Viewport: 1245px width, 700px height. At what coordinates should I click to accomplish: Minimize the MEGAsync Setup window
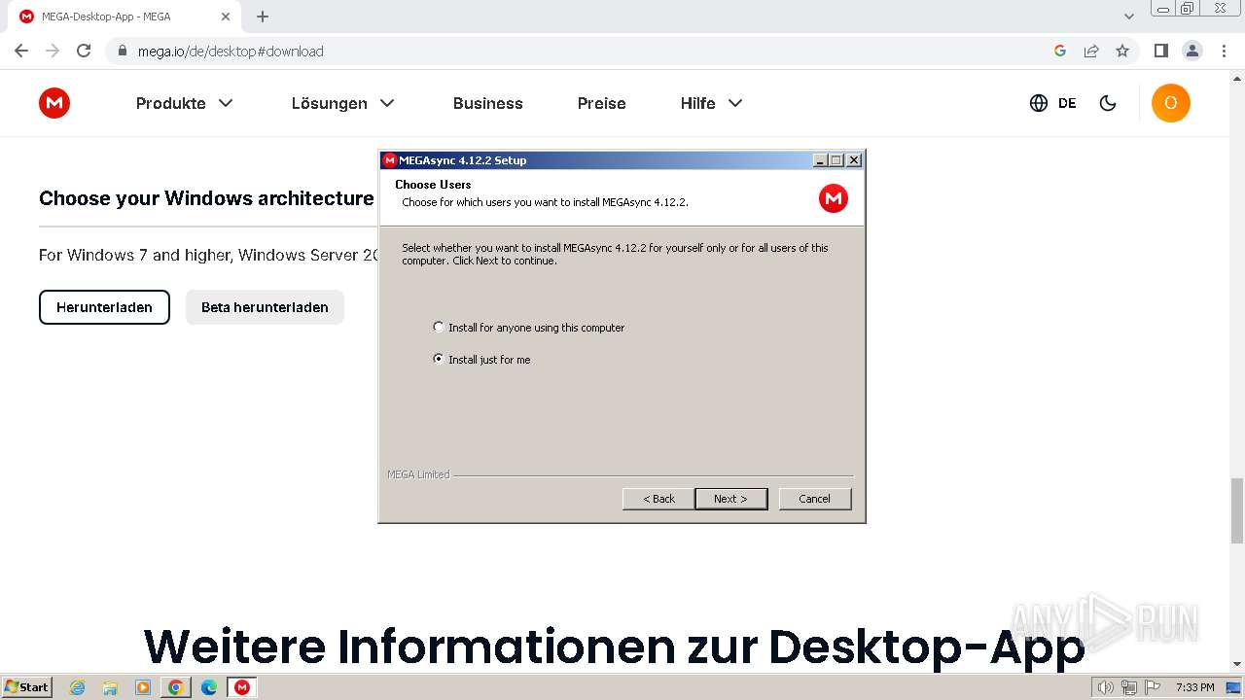tap(820, 160)
